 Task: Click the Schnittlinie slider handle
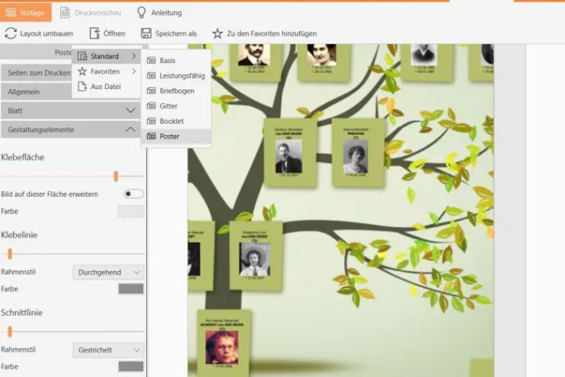click(10, 332)
